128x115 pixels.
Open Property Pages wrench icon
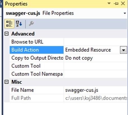pos(31,23)
